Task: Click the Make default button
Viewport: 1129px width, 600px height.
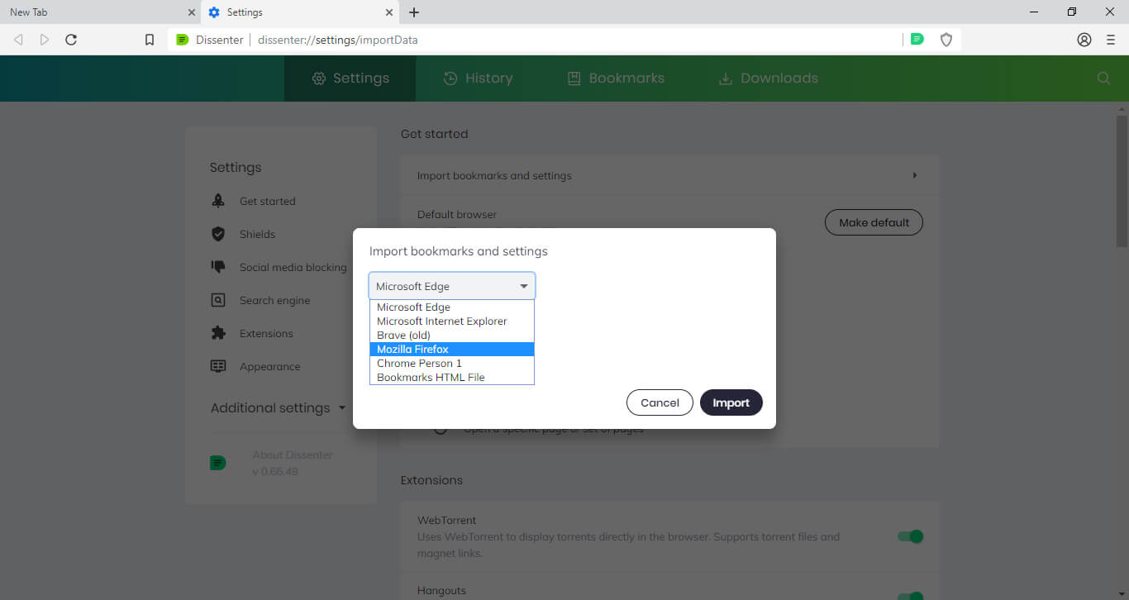Action: click(874, 222)
